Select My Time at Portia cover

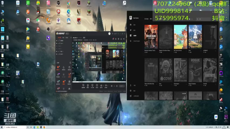pos(181,37)
